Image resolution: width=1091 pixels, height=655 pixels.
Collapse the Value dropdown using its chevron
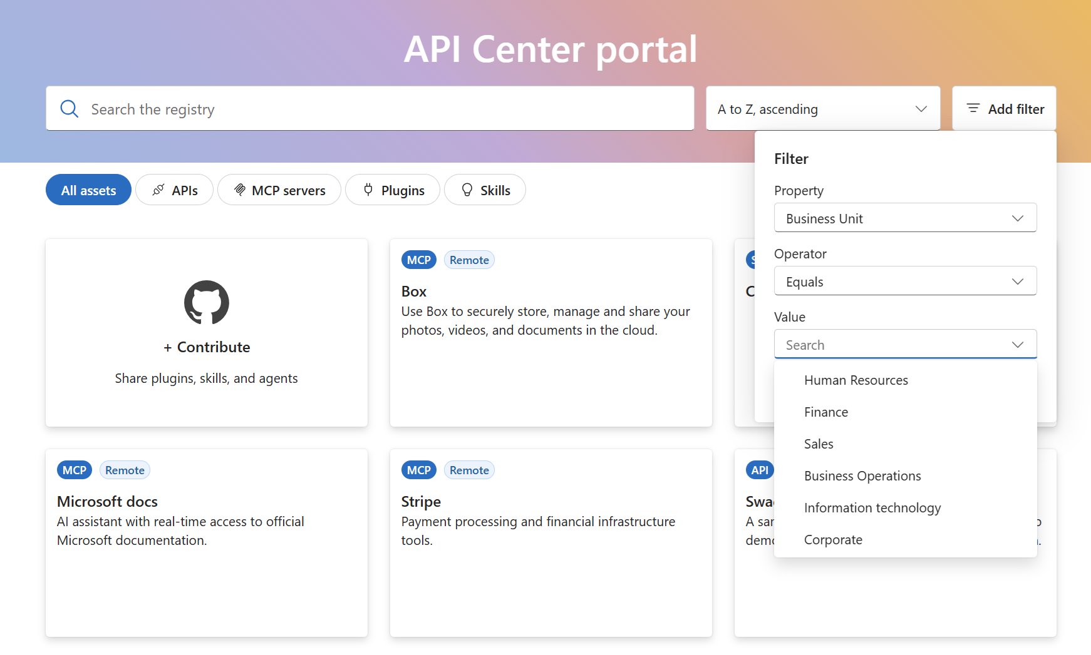1018,345
